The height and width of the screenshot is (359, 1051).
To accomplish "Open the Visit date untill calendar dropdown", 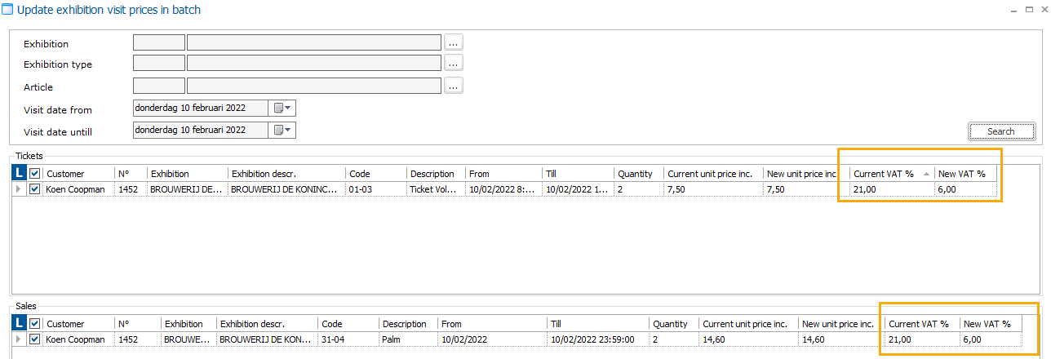I will point(283,130).
